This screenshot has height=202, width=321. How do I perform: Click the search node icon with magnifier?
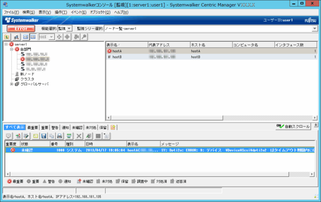(16, 37)
